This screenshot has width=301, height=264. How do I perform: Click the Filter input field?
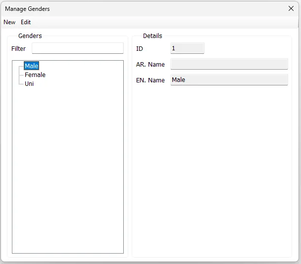click(x=78, y=48)
